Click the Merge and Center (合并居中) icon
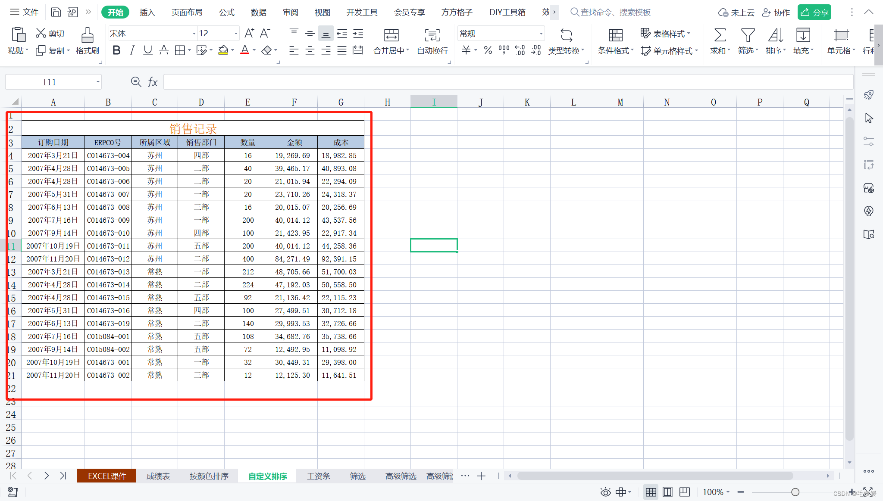Screen dimensions: 883x501 coord(391,35)
